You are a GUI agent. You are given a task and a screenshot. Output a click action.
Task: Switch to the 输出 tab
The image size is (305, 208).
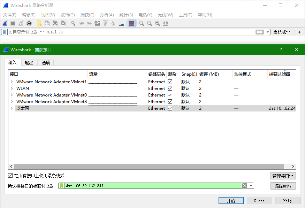tap(29, 63)
